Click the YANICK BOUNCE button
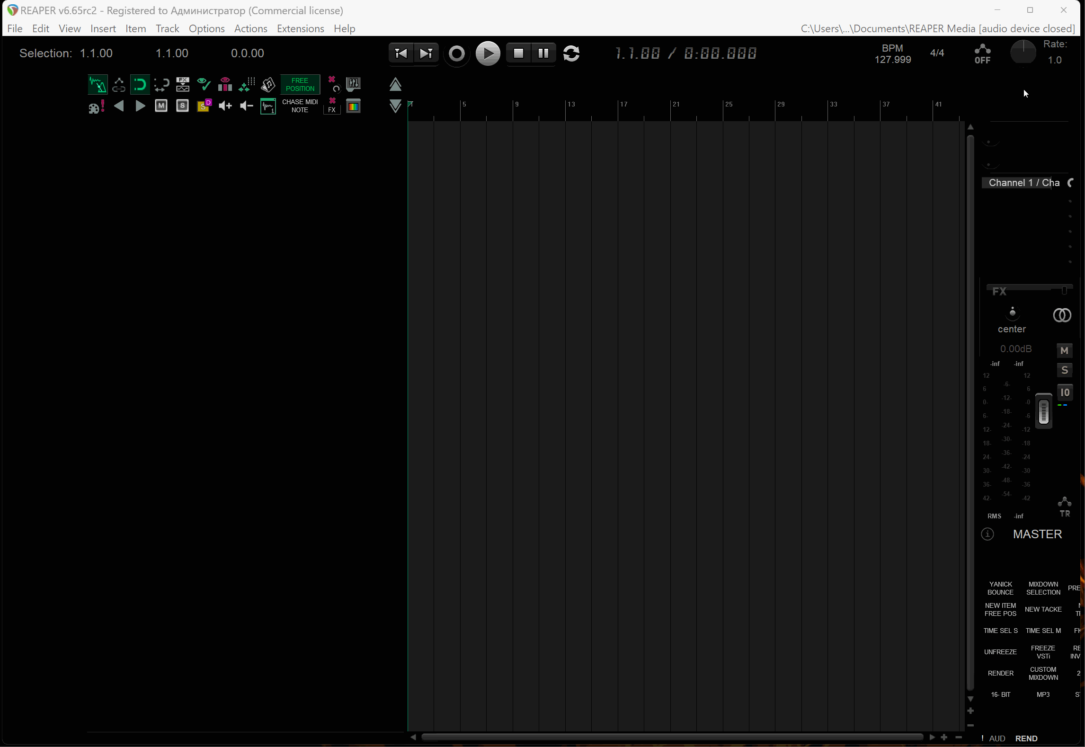Screen dimensions: 1085x747 click(1000, 588)
